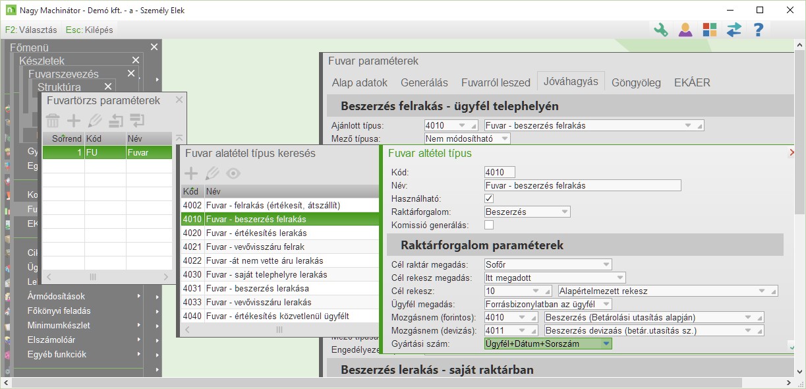806x389 pixels.
Task: Close the Fuvartörzs paraméterek window
Action: (179, 100)
